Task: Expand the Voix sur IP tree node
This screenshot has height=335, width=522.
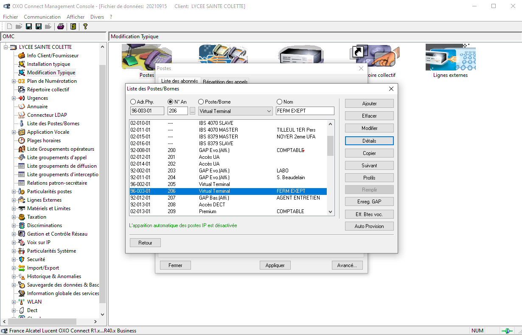Action: (14, 242)
